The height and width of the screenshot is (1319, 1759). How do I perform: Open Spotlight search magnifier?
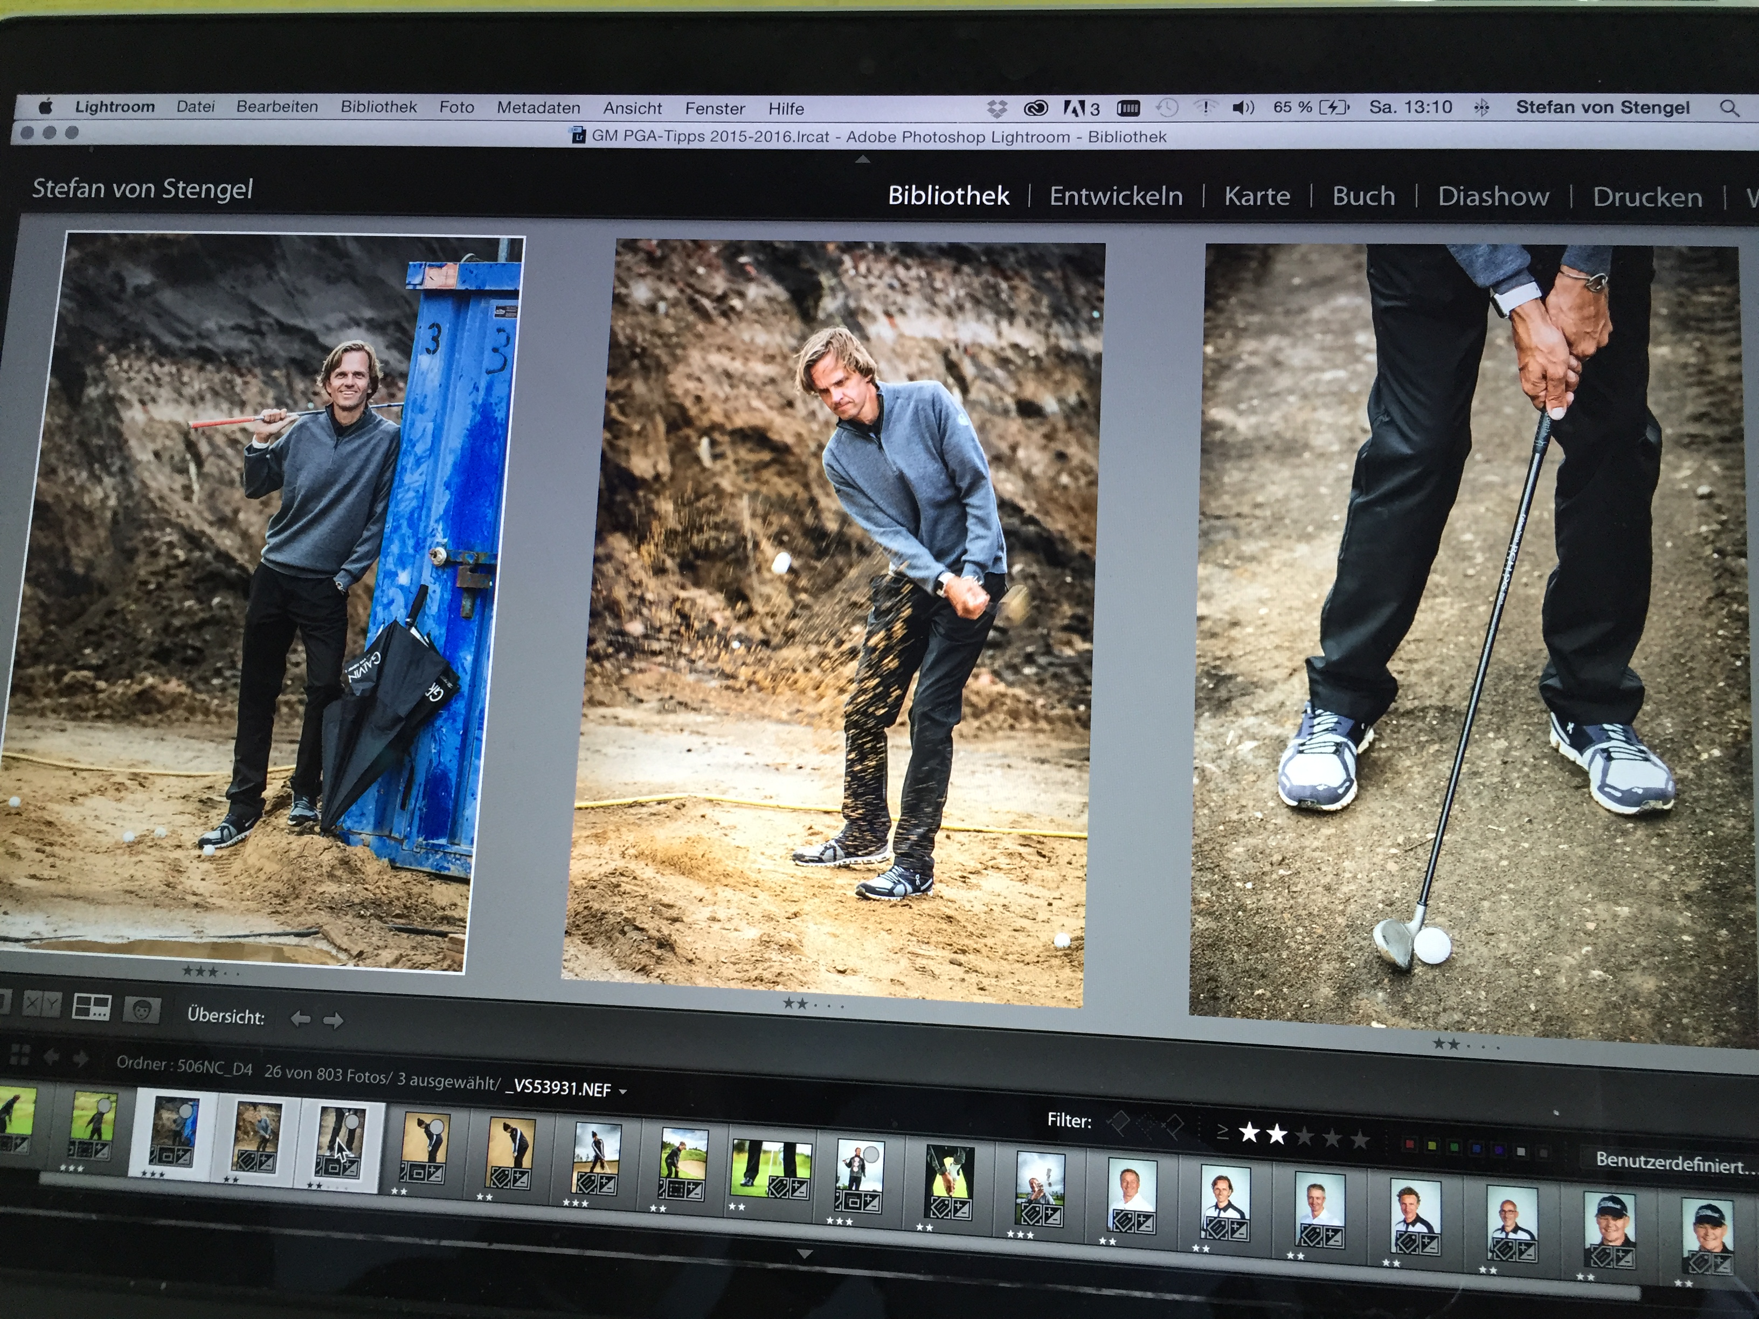pos(1729,108)
